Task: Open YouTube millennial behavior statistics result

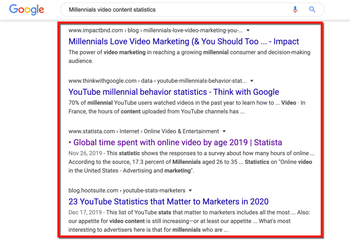Action: click(x=174, y=92)
